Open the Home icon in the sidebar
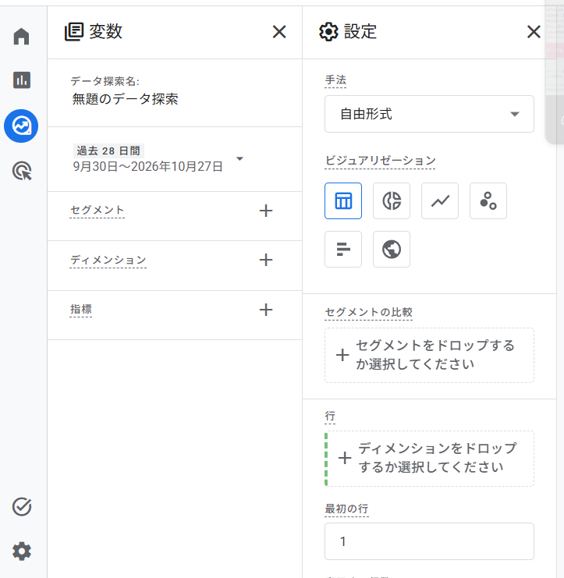The width and height of the screenshot is (564, 578). pyautogui.click(x=21, y=36)
